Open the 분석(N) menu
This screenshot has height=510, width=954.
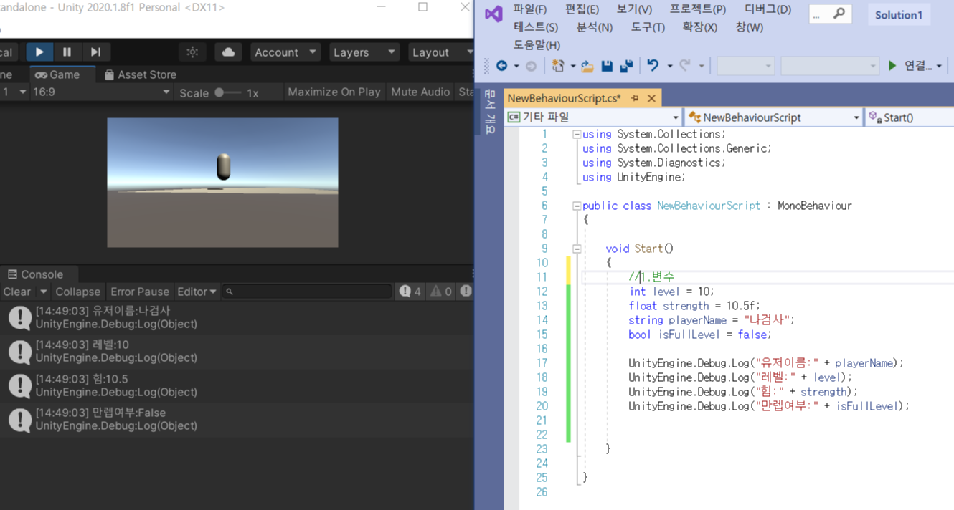tap(595, 27)
